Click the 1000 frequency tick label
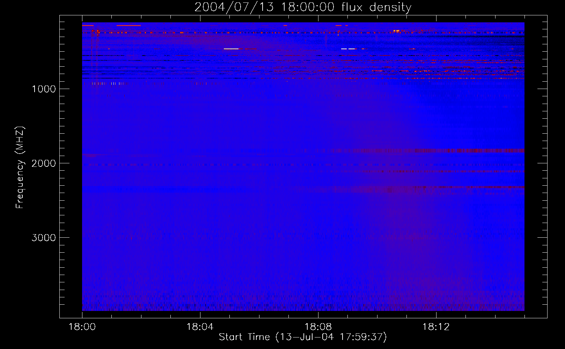This screenshot has width=565, height=349. click(x=44, y=89)
